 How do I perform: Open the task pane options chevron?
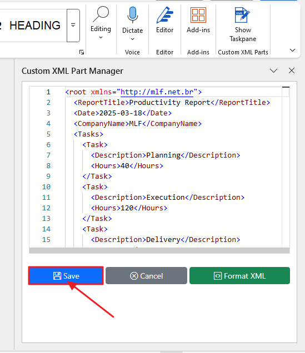[273, 71]
